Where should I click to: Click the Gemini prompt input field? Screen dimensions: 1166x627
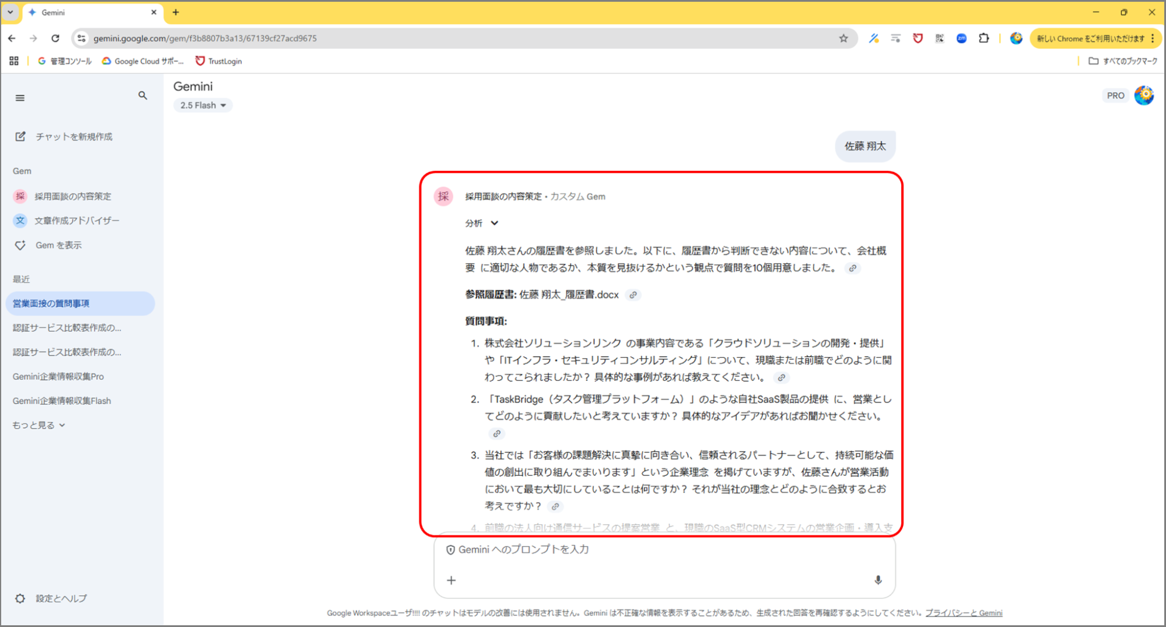point(664,549)
